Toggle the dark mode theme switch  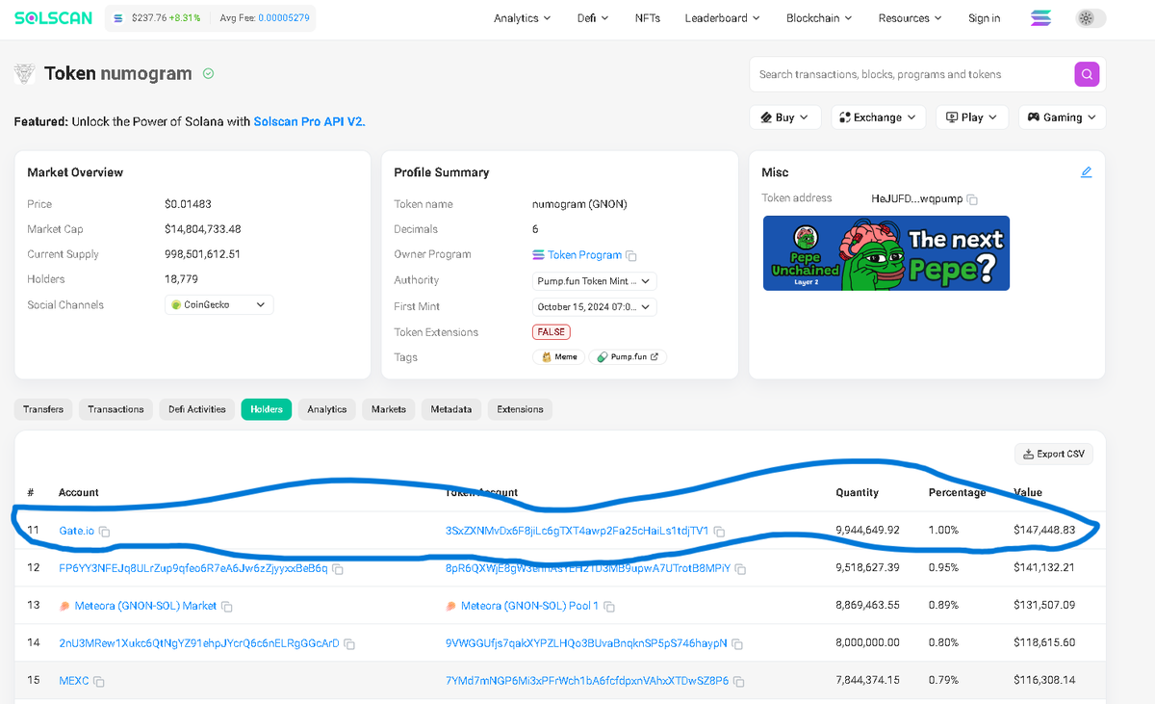click(1089, 18)
